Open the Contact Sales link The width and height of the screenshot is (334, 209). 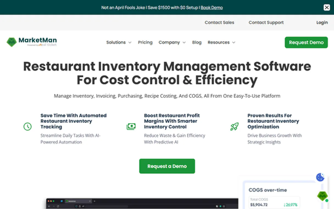[219, 23]
